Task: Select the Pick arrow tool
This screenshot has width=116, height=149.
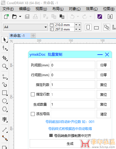Action: point(4,39)
